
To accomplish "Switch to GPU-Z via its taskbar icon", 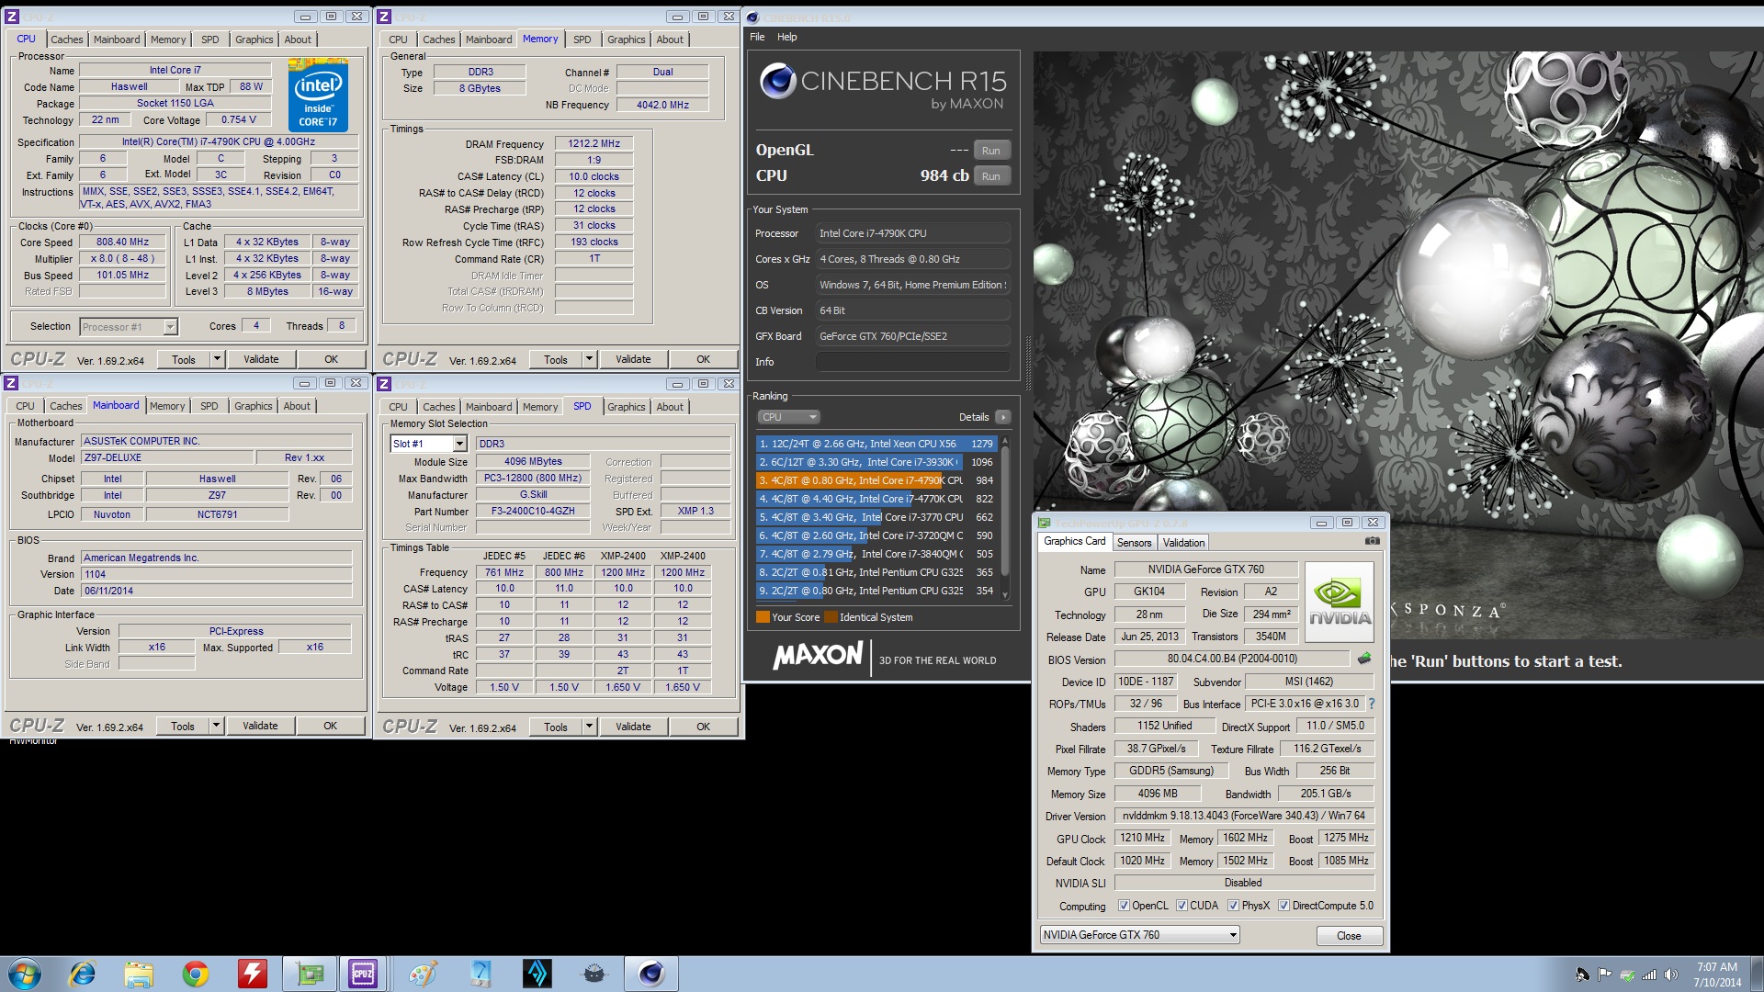I will coord(310,974).
